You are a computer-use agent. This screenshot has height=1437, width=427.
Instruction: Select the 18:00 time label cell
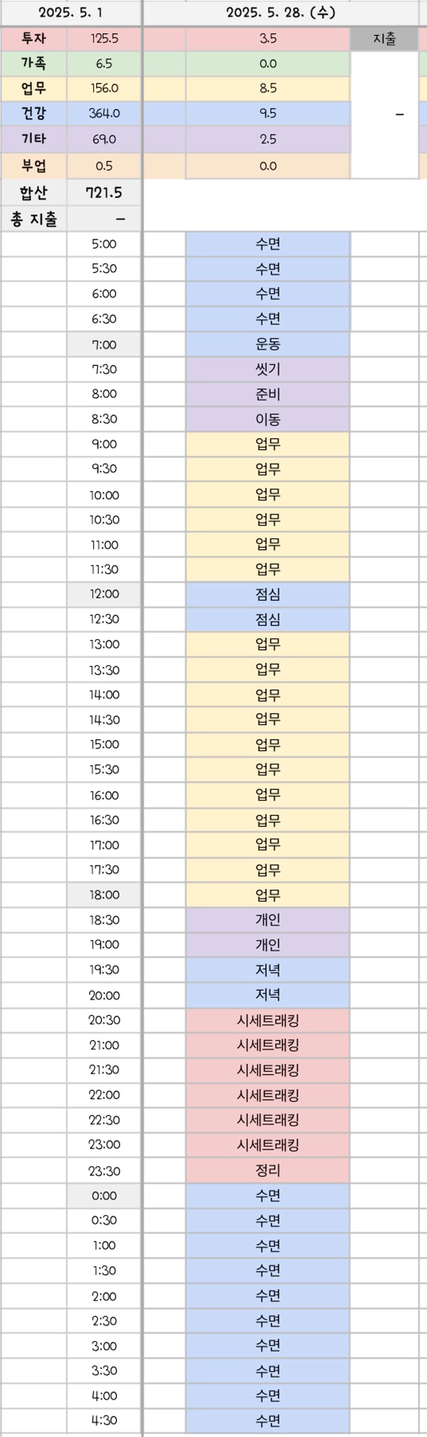point(104,895)
